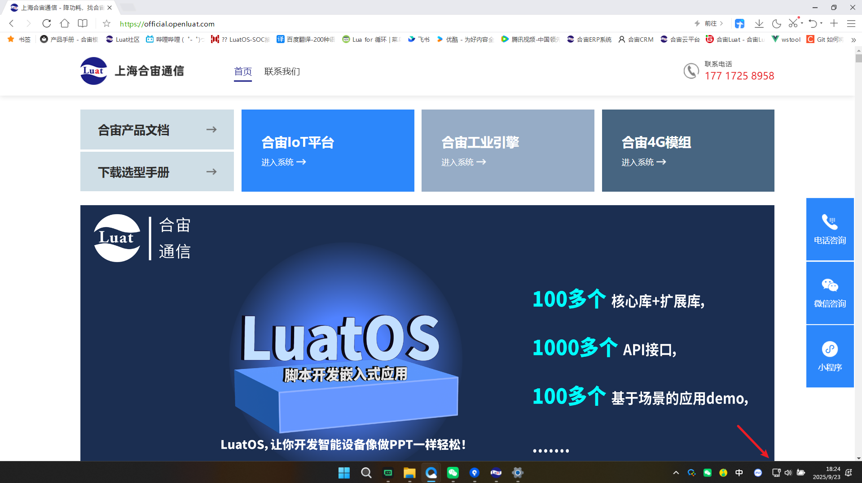Open the browser downloads panel
This screenshot has width=862, height=483.
(x=759, y=23)
